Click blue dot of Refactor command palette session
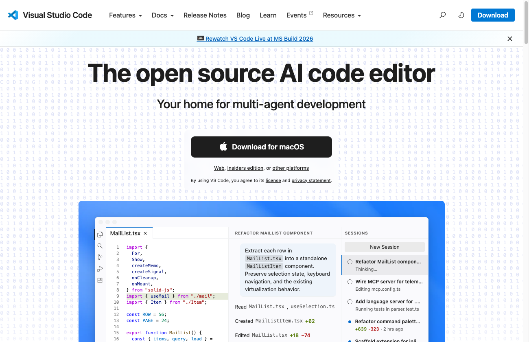This screenshot has width=529, height=342. 350,322
